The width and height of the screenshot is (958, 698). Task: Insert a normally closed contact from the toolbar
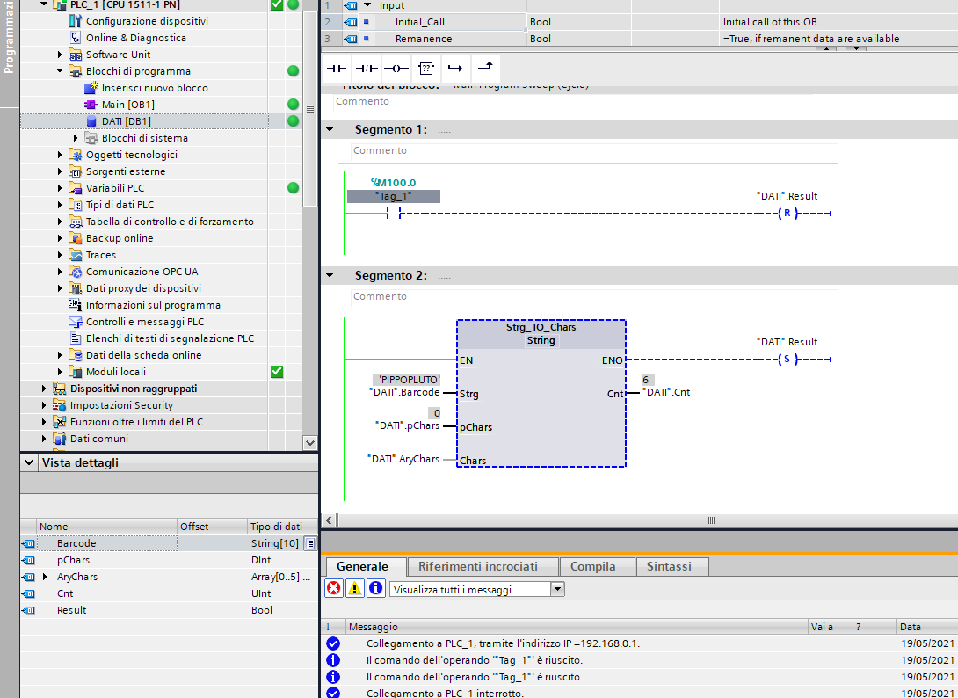click(366, 69)
